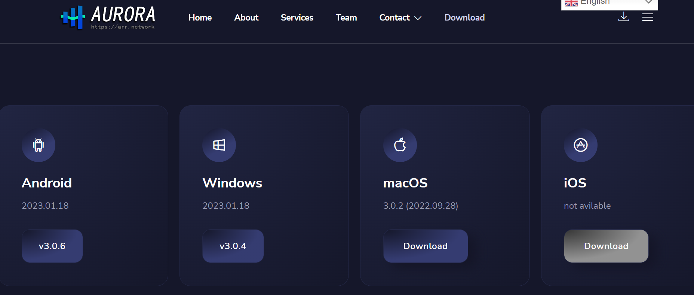This screenshot has width=694, height=295.
Task: Click the Android heading text
Action: 47,183
